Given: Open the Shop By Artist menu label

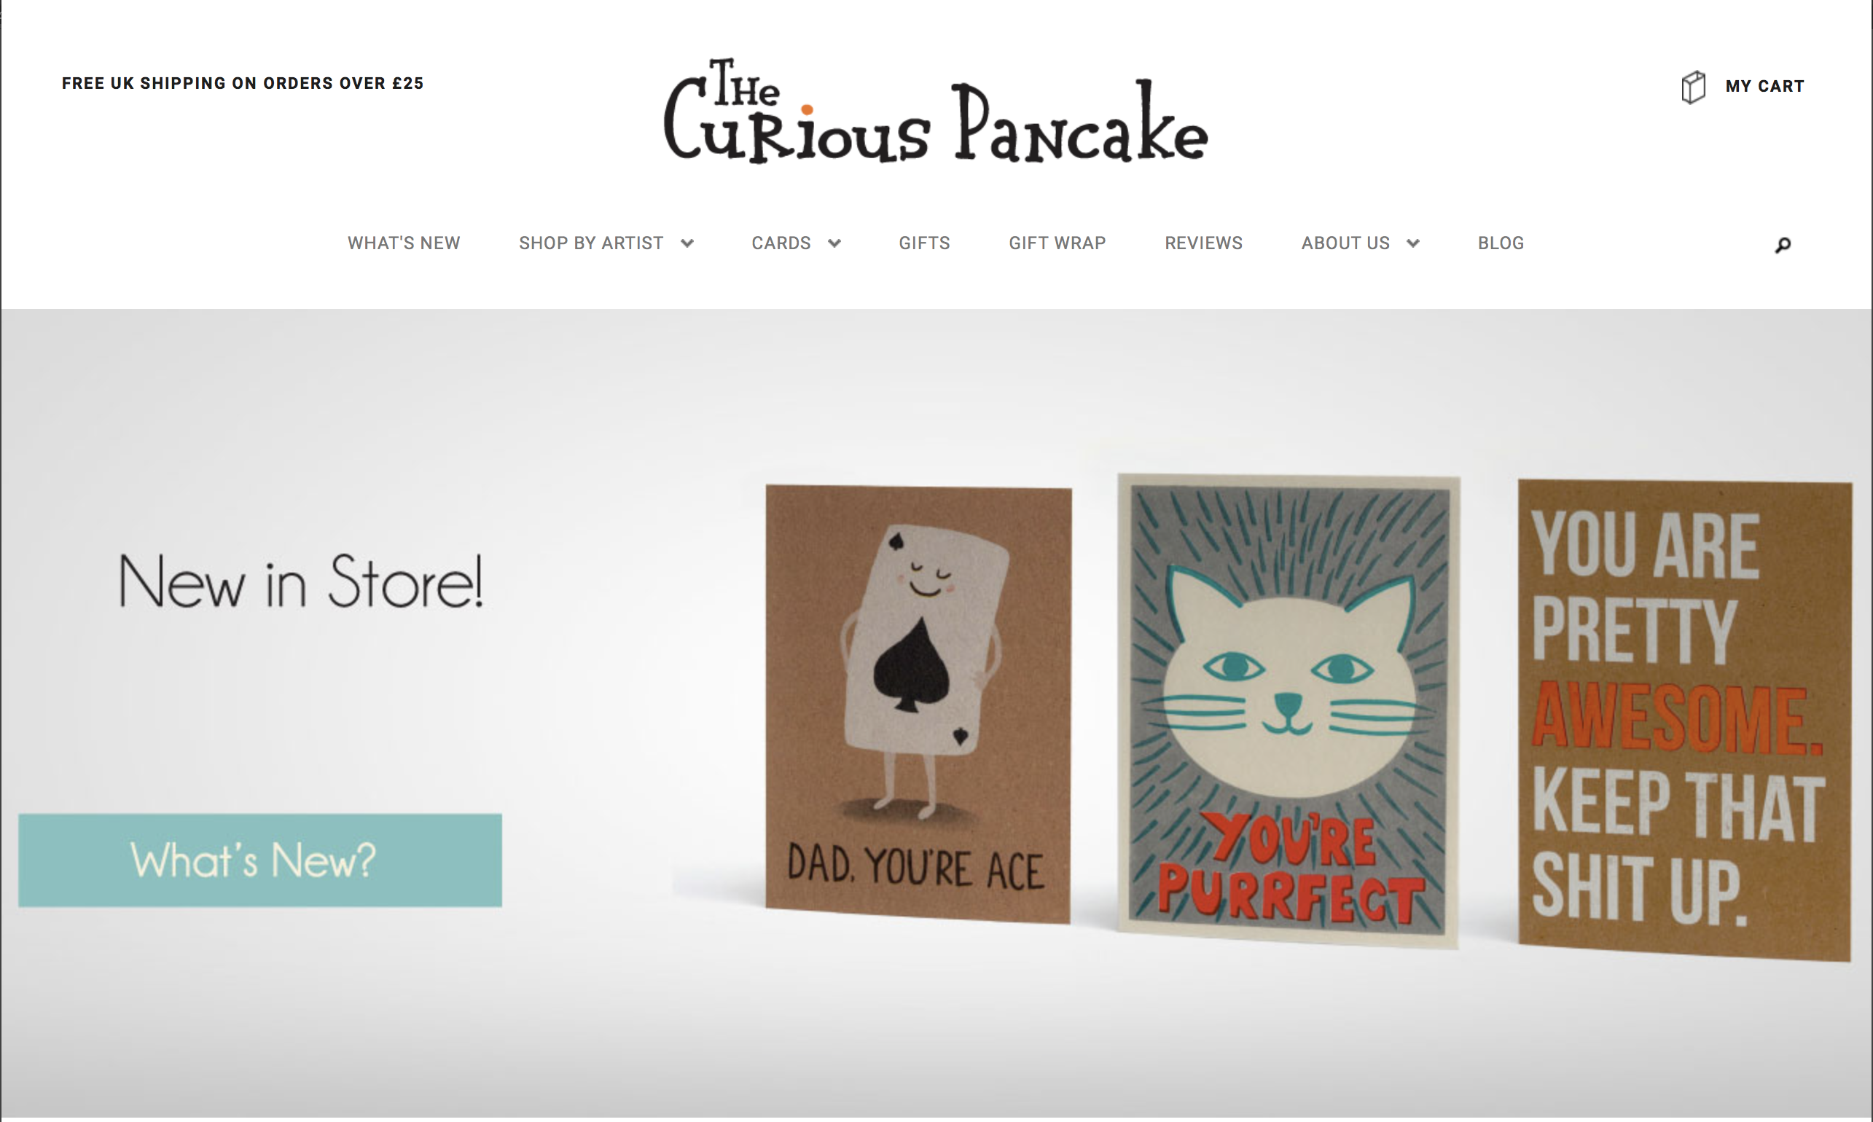Looking at the screenshot, I should pos(590,243).
